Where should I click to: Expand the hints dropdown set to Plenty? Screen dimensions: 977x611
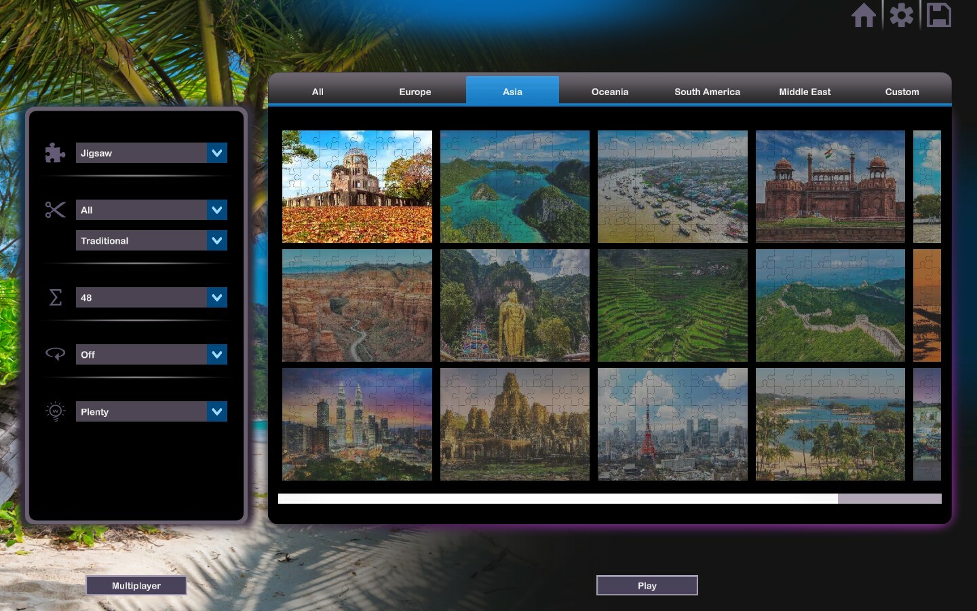pos(151,411)
